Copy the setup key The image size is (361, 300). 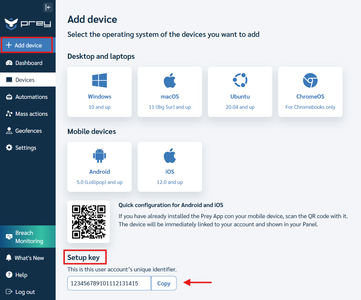[164, 283]
